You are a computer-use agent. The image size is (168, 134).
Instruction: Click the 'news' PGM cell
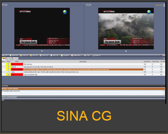pyautogui.click(x=17, y=72)
